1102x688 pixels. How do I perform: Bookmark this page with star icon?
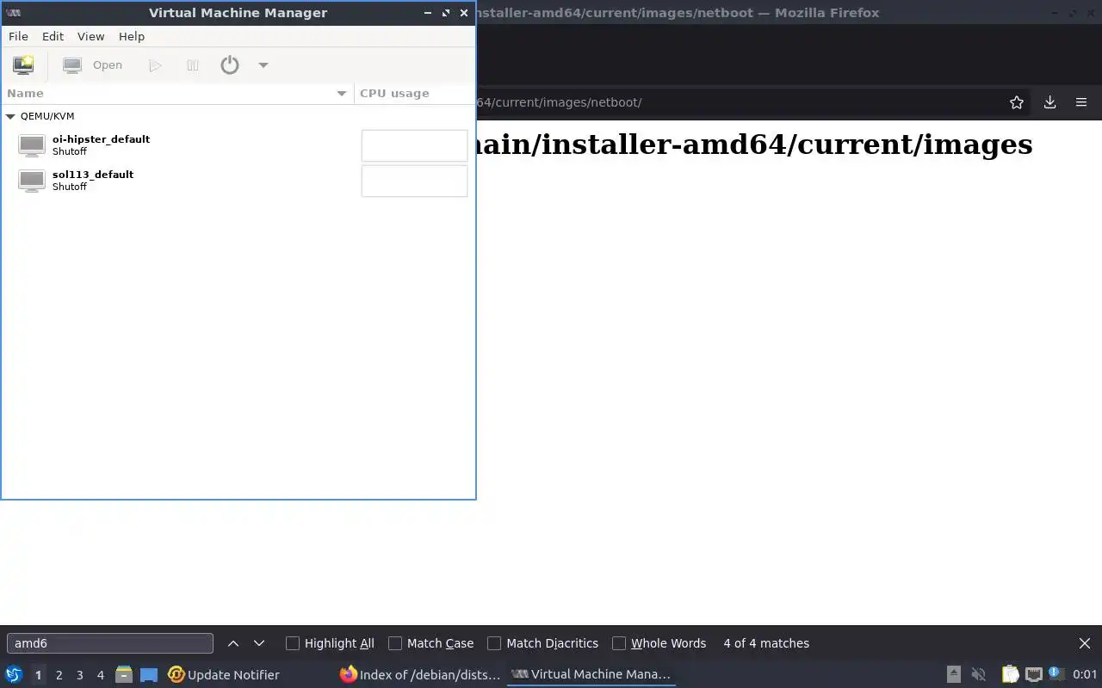pyautogui.click(x=1017, y=102)
